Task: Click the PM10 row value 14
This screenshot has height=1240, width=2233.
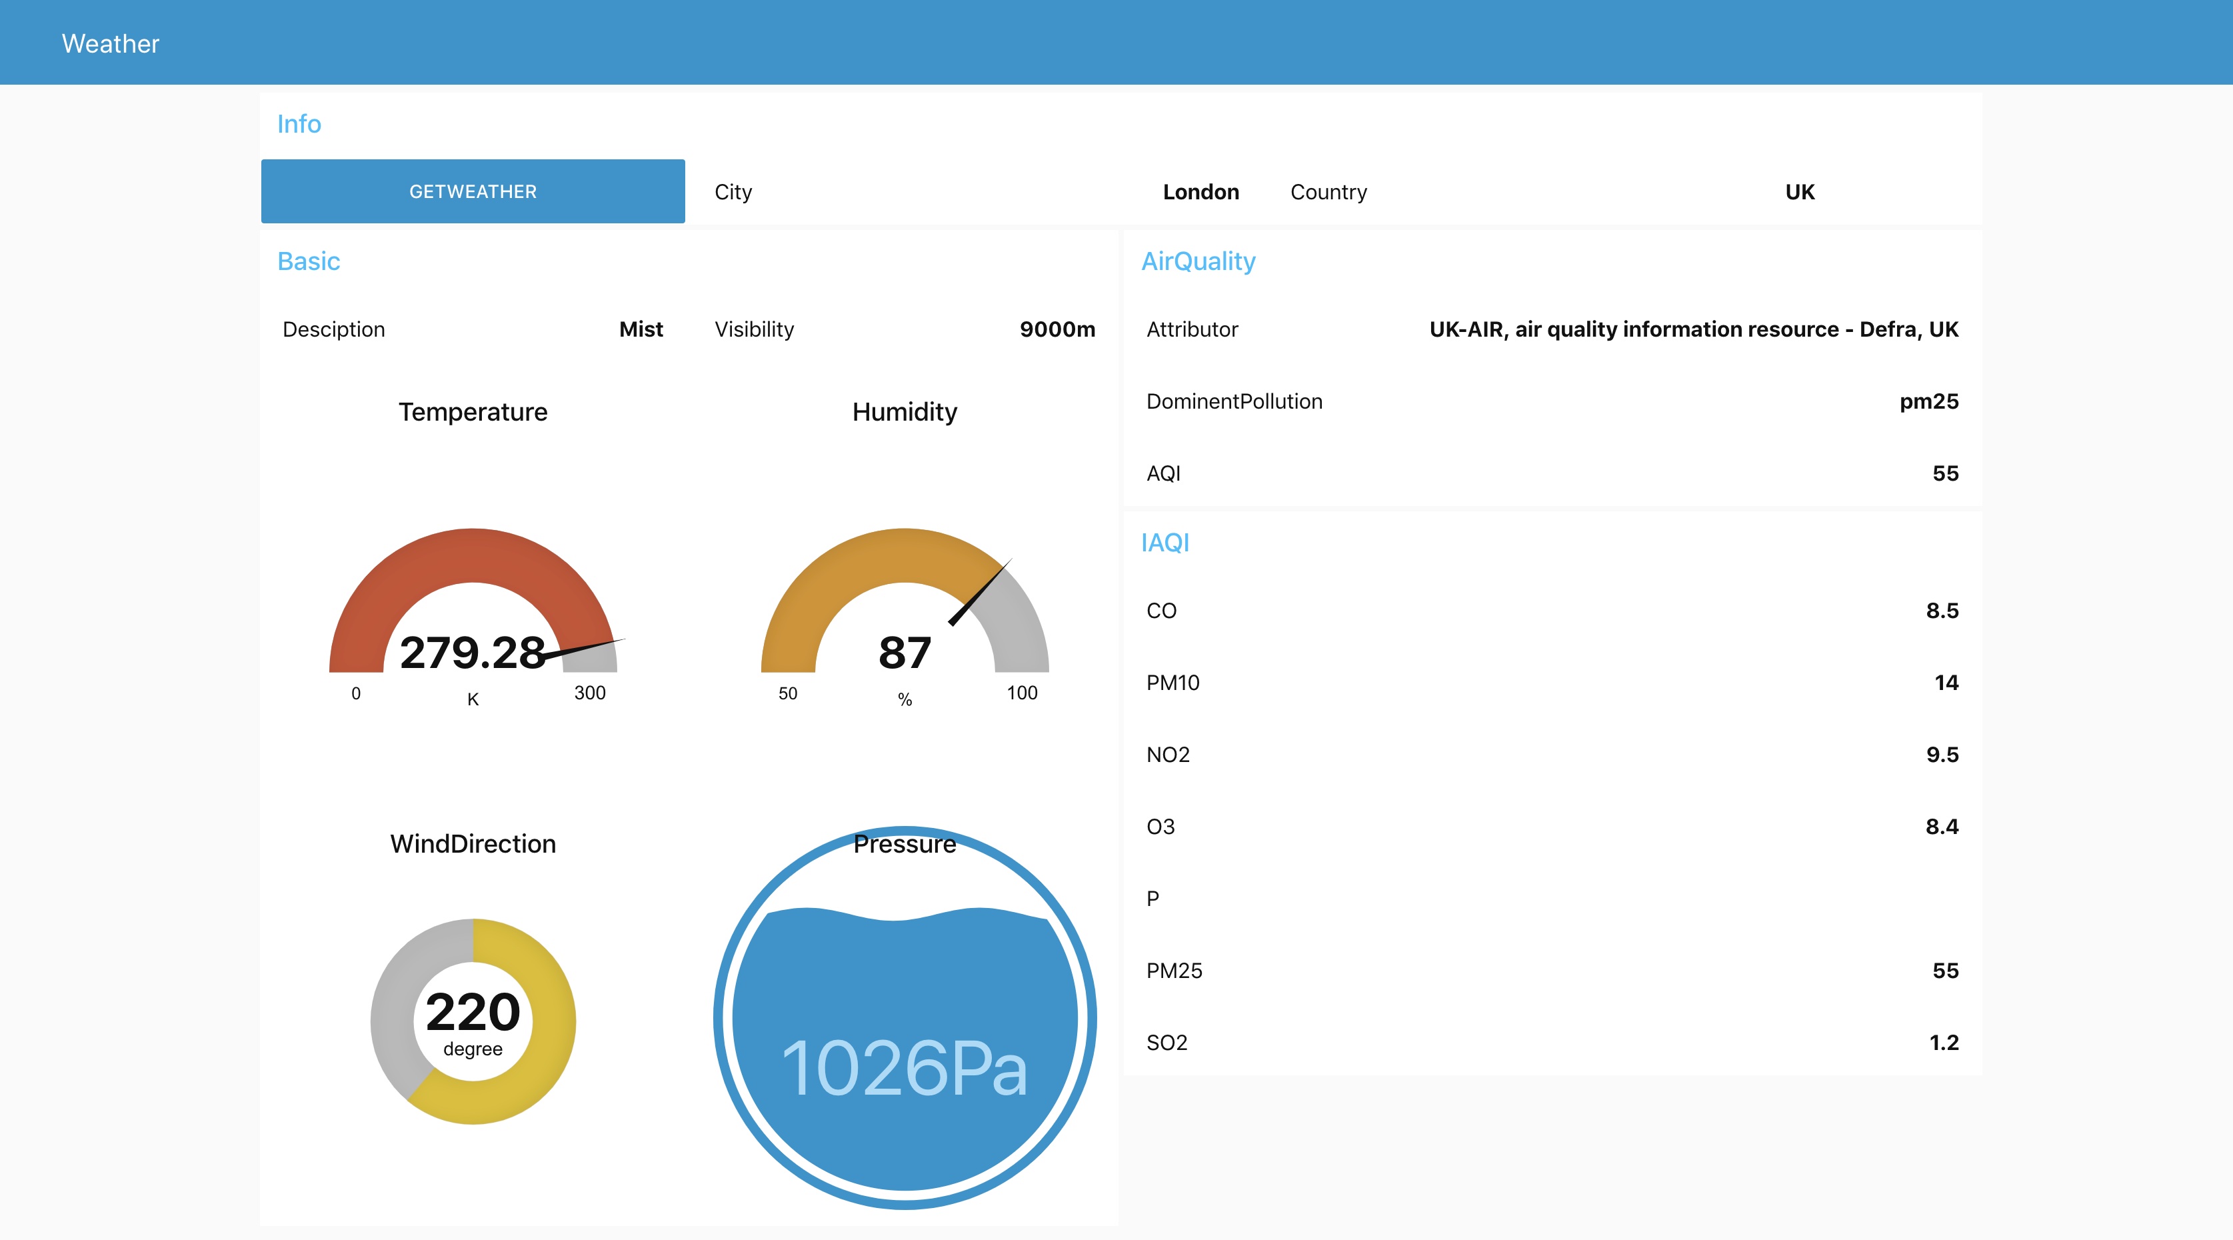Action: coord(1945,683)
